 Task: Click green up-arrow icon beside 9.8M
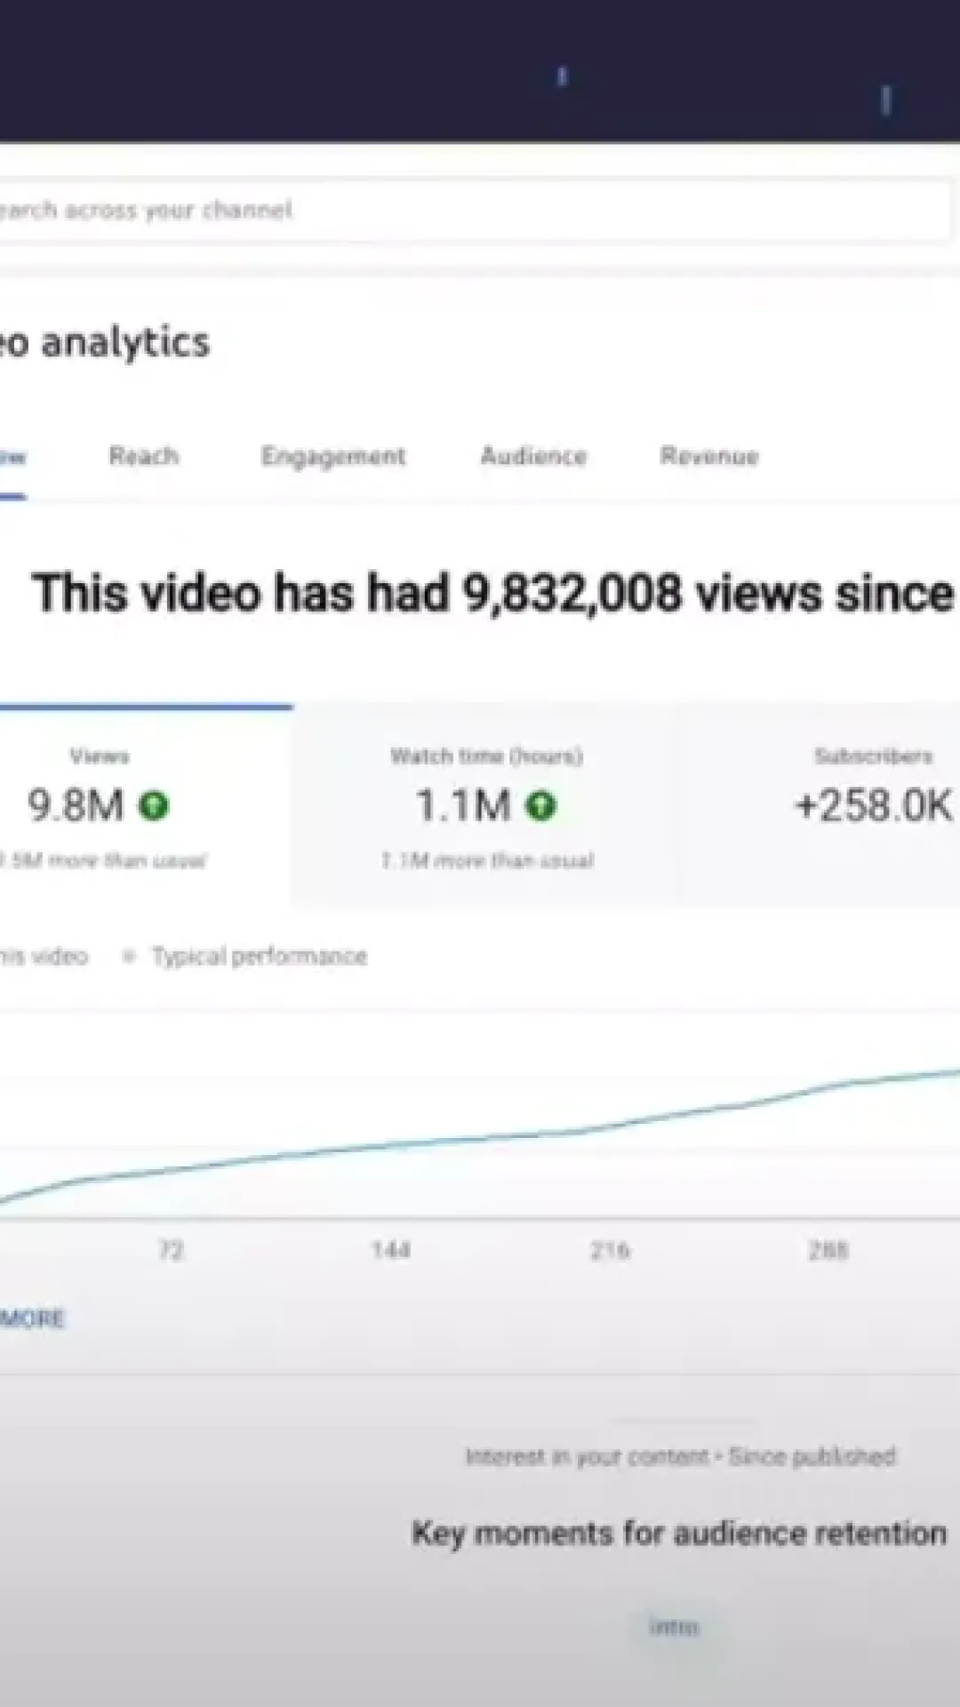[x=153, y=806]
